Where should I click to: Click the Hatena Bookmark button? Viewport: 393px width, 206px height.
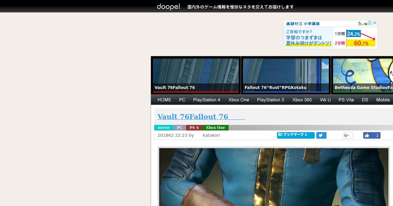pyautogui.click(x=296, y=135)
